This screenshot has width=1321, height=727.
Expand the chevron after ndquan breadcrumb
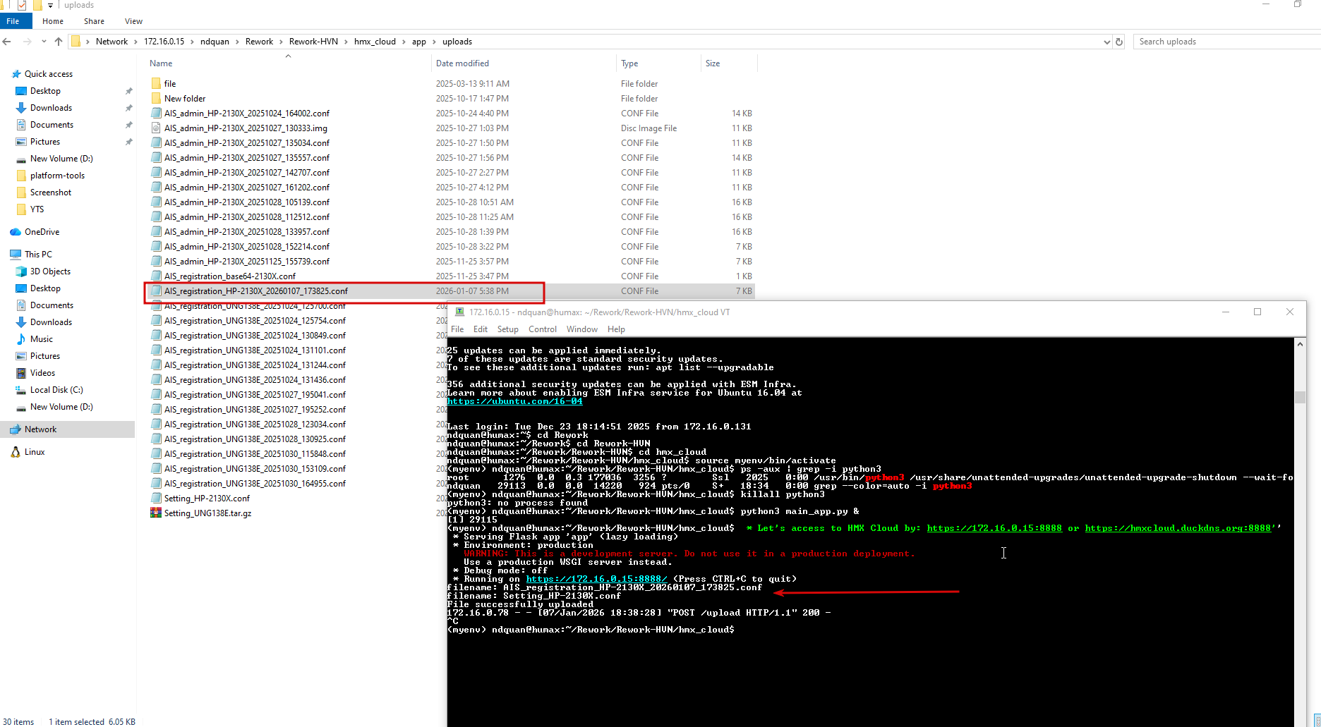click(x=237, y=42)
